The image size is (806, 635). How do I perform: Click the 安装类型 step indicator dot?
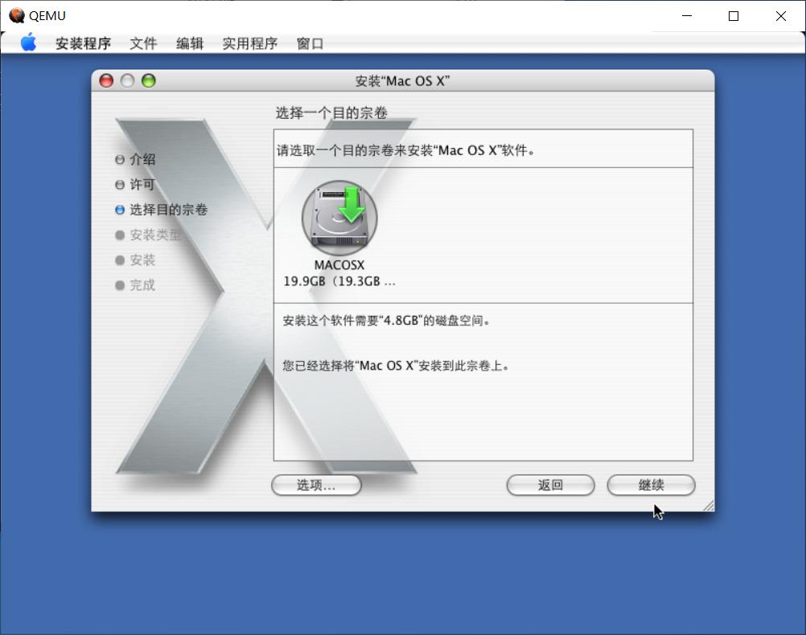point(119,235)
